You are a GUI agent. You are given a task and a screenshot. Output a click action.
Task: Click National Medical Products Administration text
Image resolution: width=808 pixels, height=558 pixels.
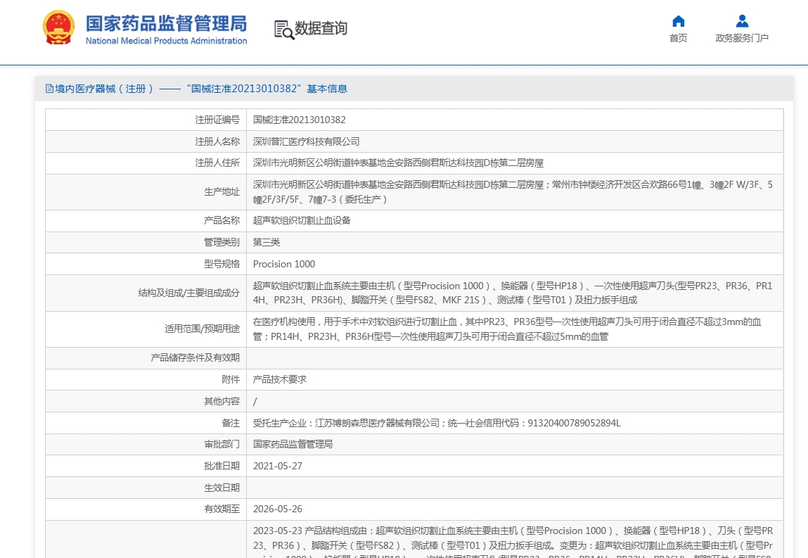[x=166, y=41]
